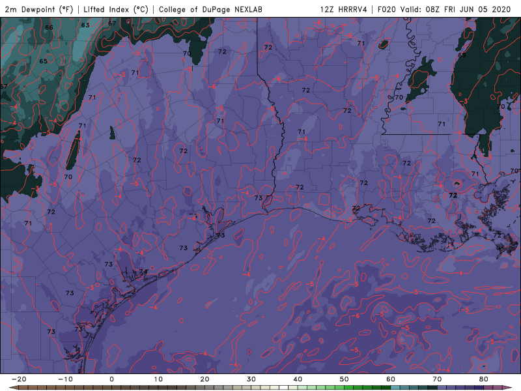Click the '-20' label on the color scale

(x=19, y=379)
